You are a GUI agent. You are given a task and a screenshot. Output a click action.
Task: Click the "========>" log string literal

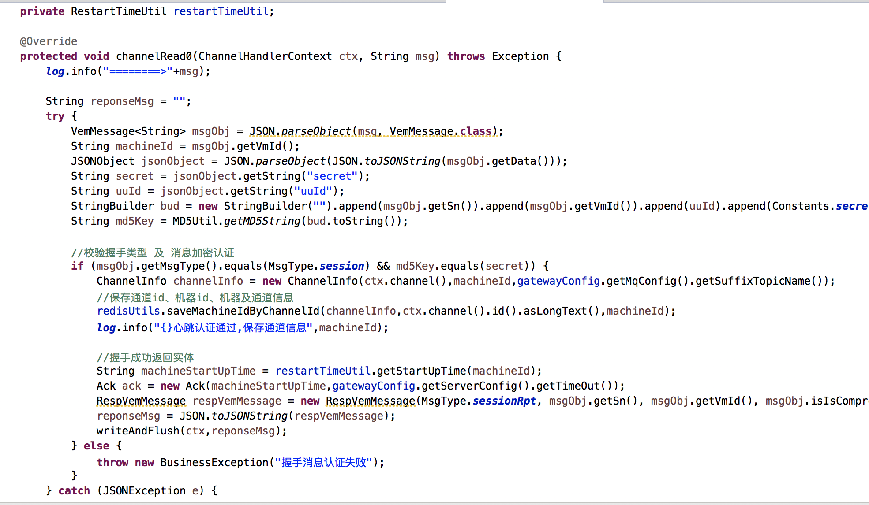pos(138,71)
